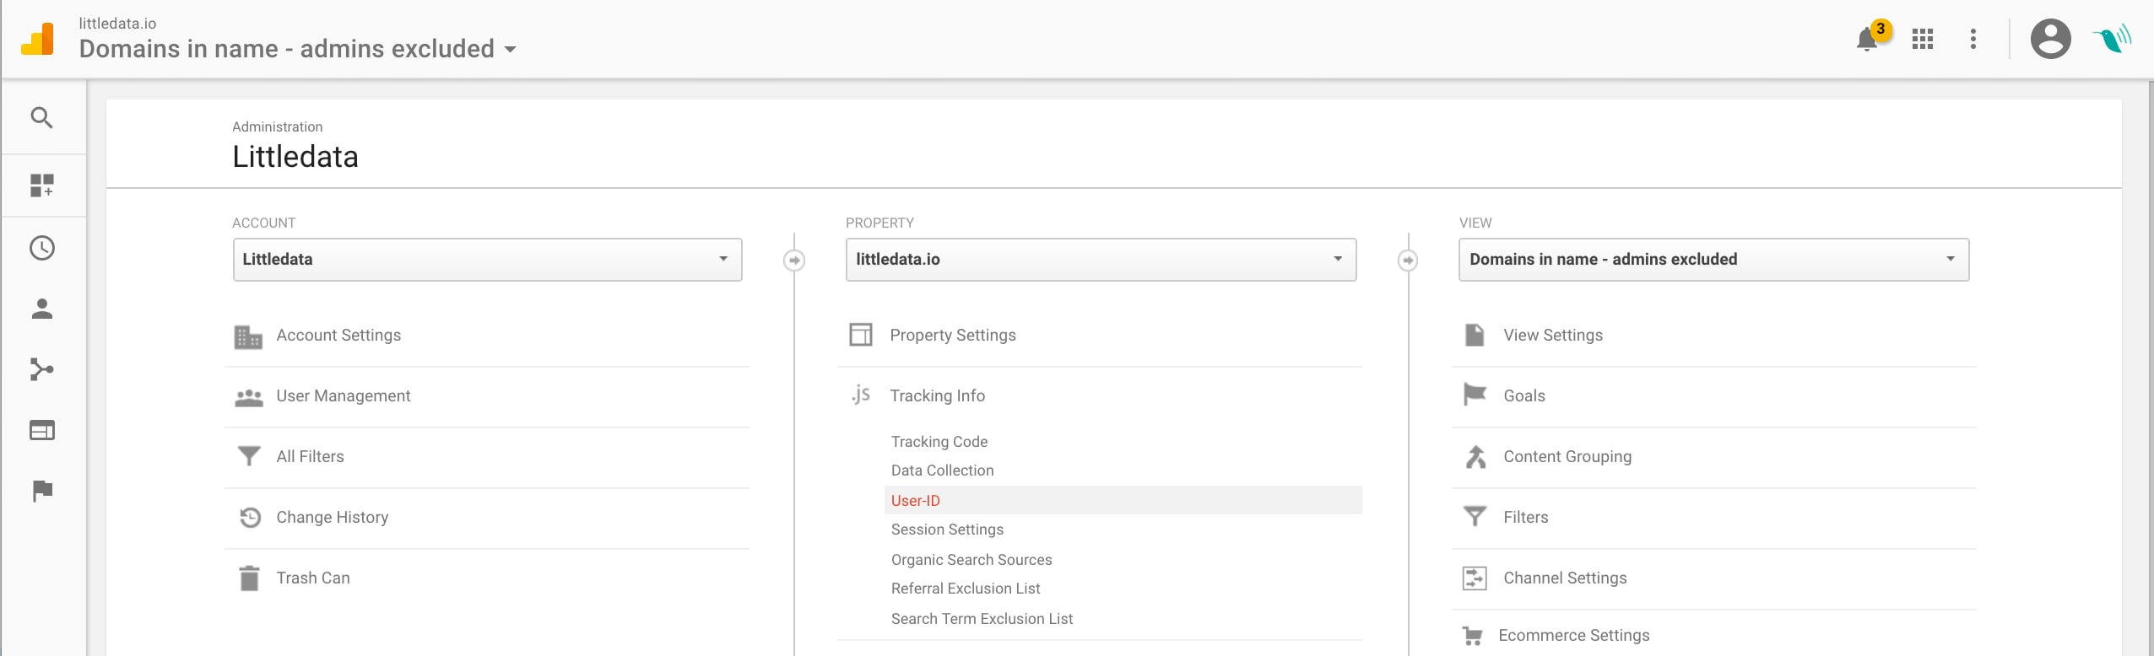Screen dimensions: 2154x656
Task: Click the Channel Settings icon
Action: click(1475, 578)
